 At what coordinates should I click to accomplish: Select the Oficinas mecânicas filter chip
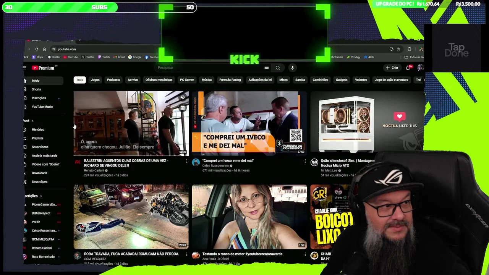coord(159,80)
